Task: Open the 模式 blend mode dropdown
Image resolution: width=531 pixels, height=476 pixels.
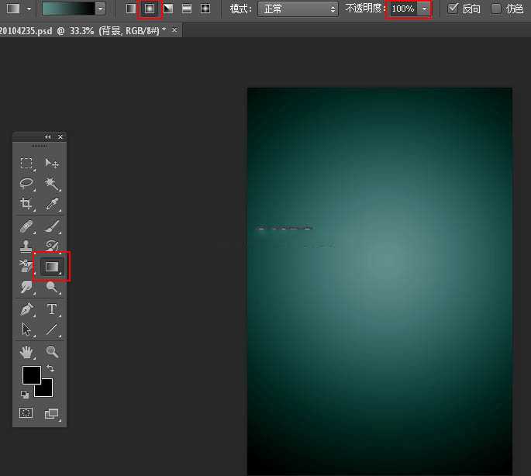Action: tap(298, 9)
